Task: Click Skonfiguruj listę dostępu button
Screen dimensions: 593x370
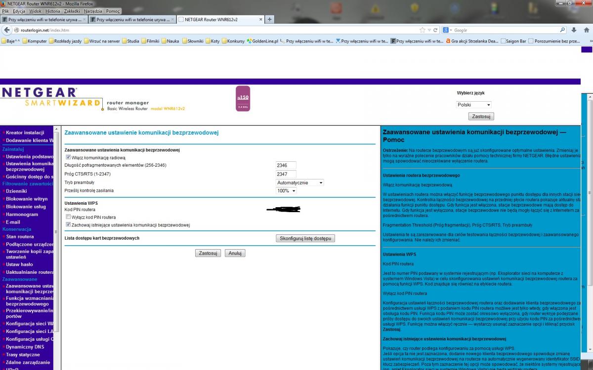Action: [x=306, y=238]
